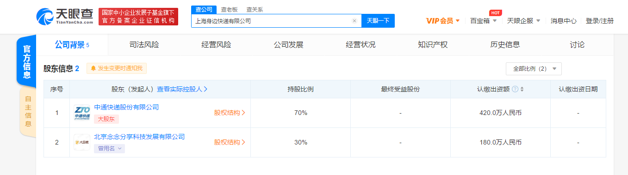This screenshot has width=628, height=175.
Task: Open the 公司背景 tab
Action: pyautogui.click(x=72, y=45)
